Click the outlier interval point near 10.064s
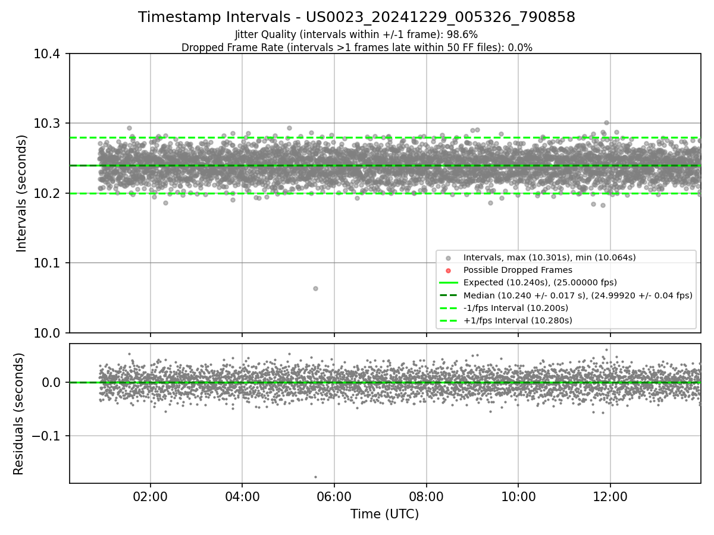 315,288
